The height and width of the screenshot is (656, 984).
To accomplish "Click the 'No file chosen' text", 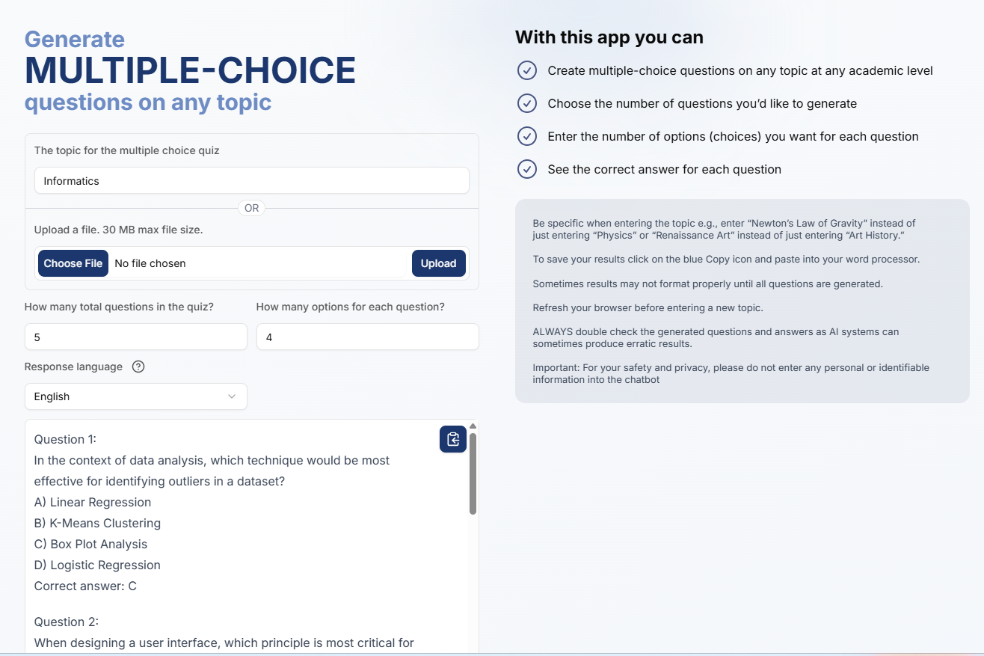I will point(150,263).
